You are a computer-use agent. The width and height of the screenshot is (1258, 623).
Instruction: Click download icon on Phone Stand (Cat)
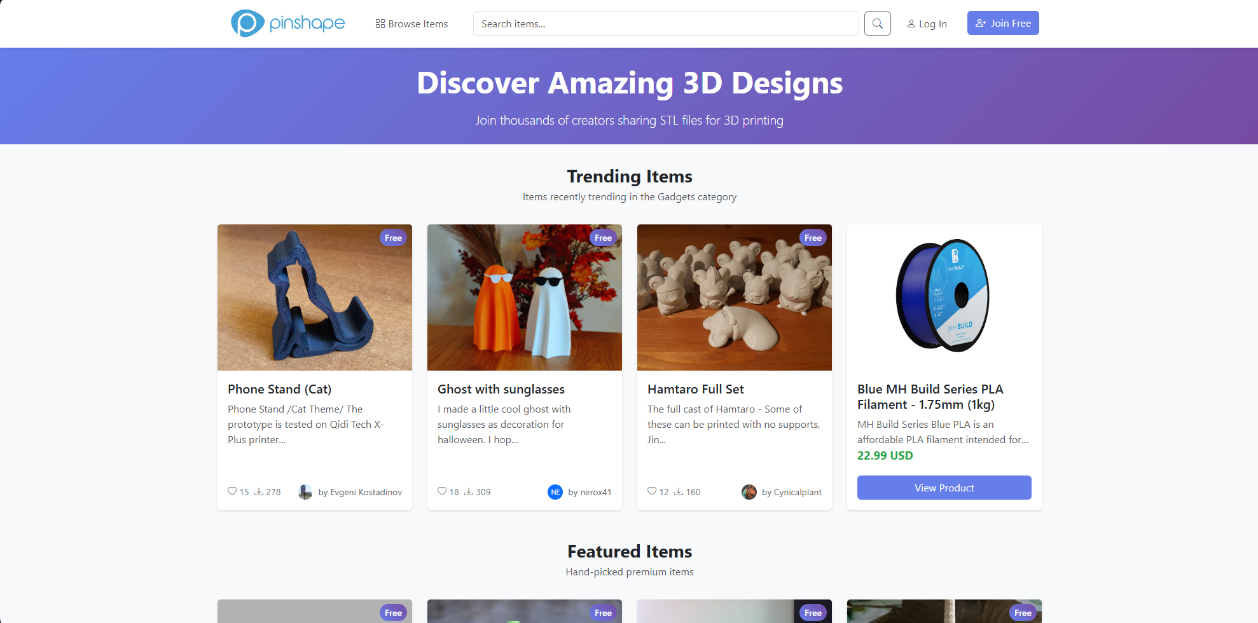point(259,491)
